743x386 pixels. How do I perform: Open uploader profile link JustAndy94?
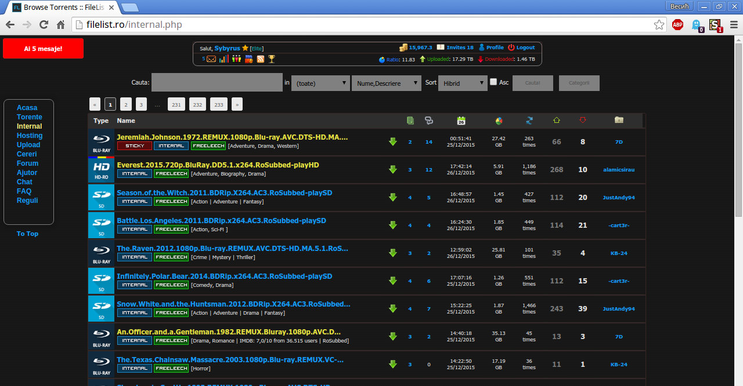(619, 197)
